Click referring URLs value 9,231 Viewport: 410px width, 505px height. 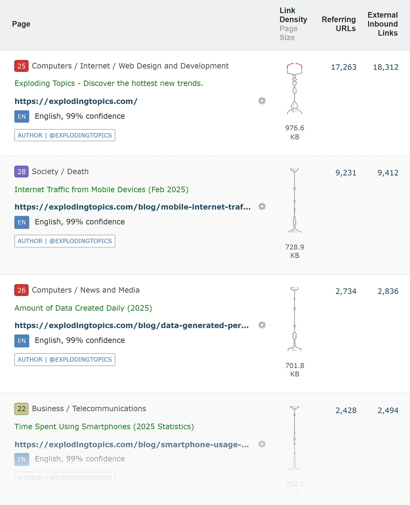click(x=346, y=173)
